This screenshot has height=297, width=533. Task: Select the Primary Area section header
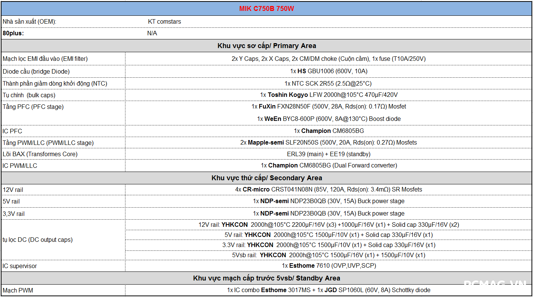coord(266,46)
